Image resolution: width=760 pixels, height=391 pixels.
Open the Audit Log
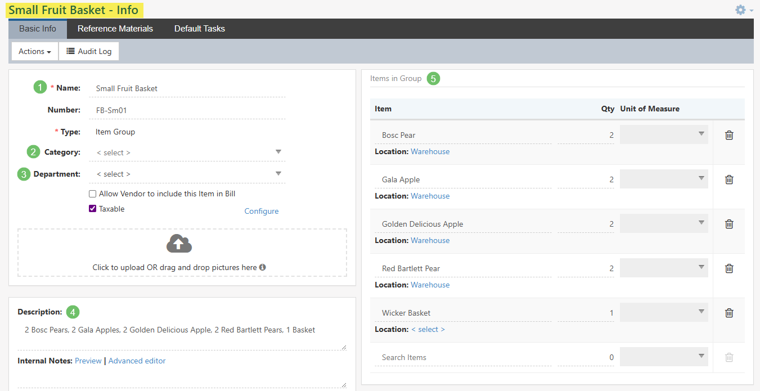click(89, 51)
